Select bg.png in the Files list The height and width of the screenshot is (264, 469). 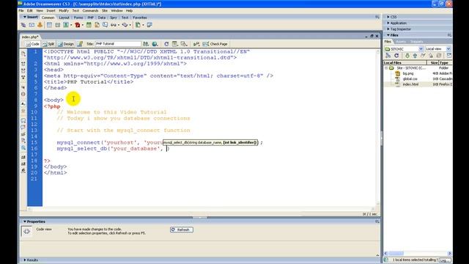407,73
